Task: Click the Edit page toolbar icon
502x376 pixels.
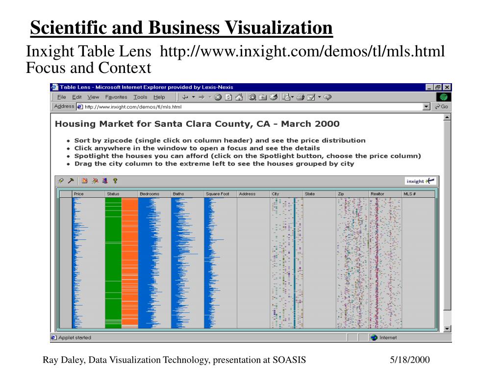Action: pos(311,97)
